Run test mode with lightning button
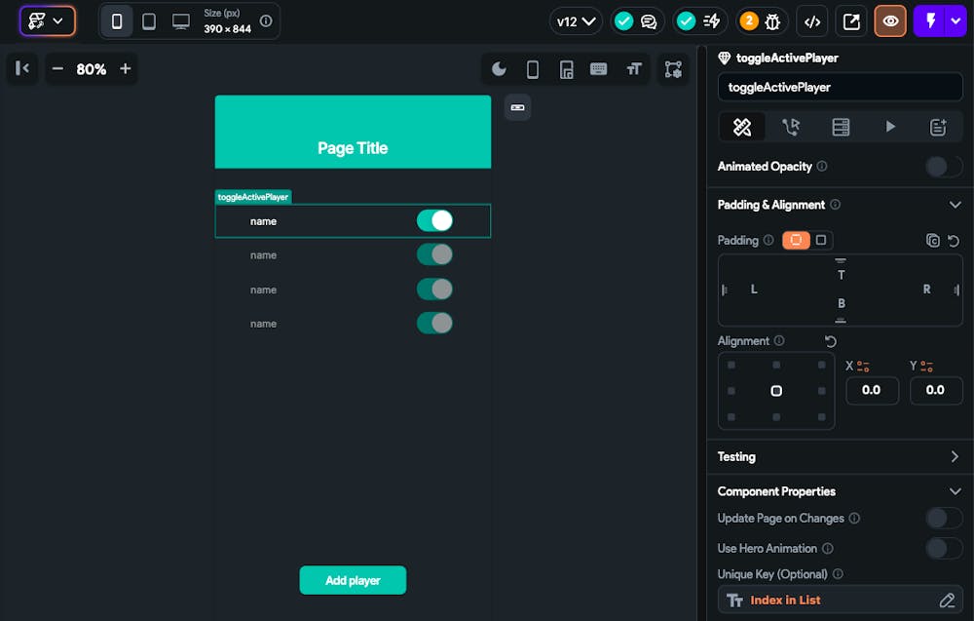The image size is (974, 621). click(x=930, y=21)
